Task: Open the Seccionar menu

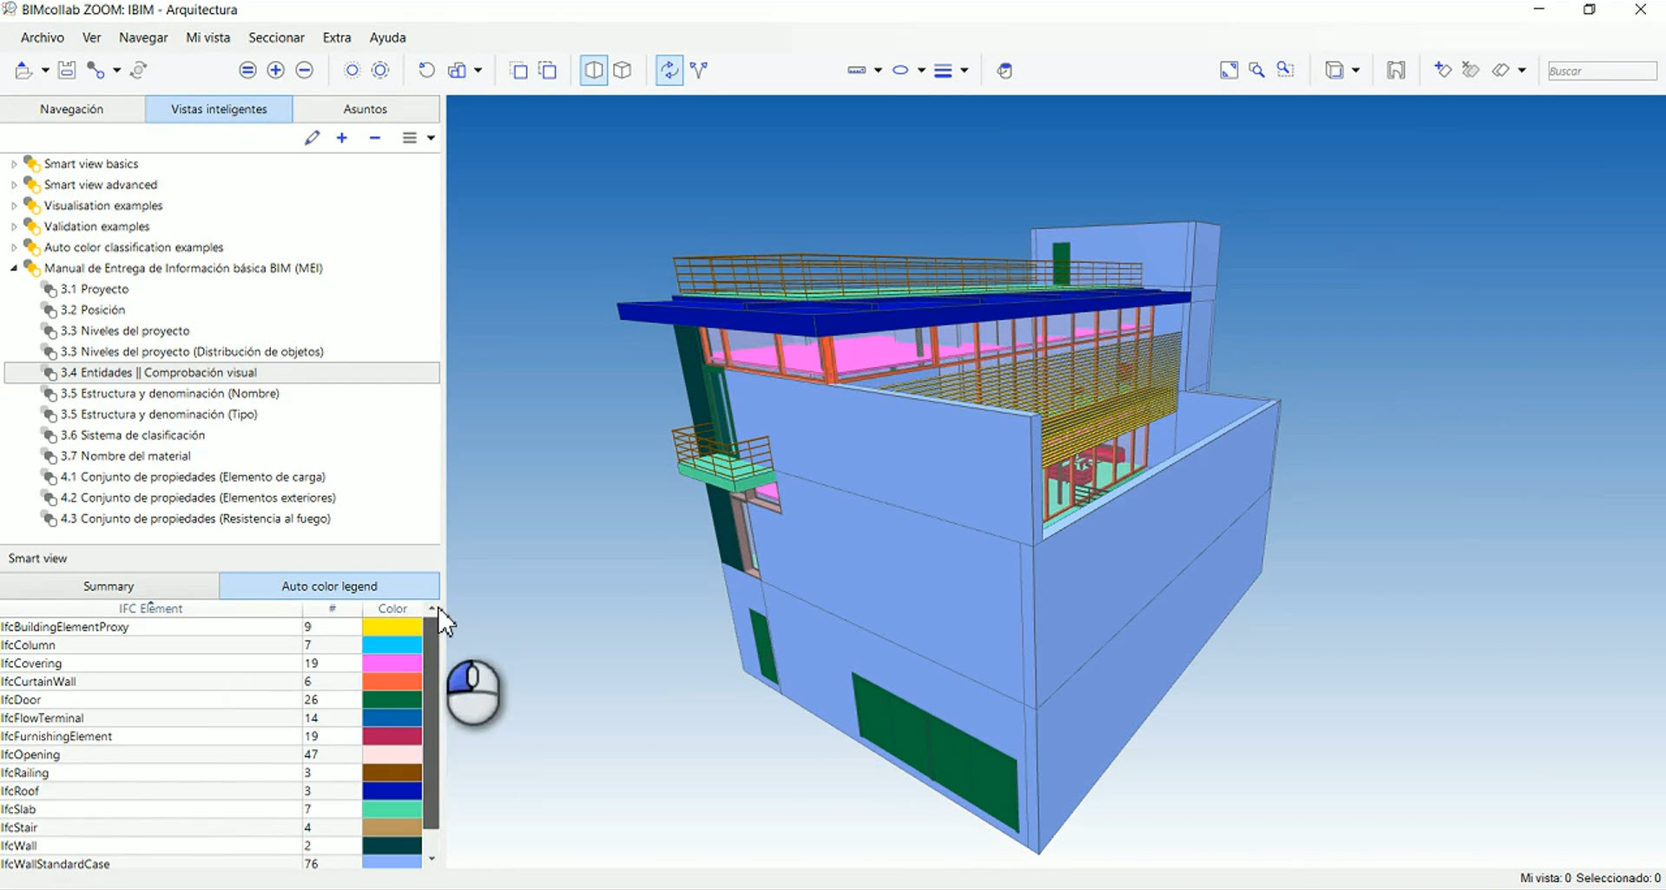Action: [x=276, y=37]
